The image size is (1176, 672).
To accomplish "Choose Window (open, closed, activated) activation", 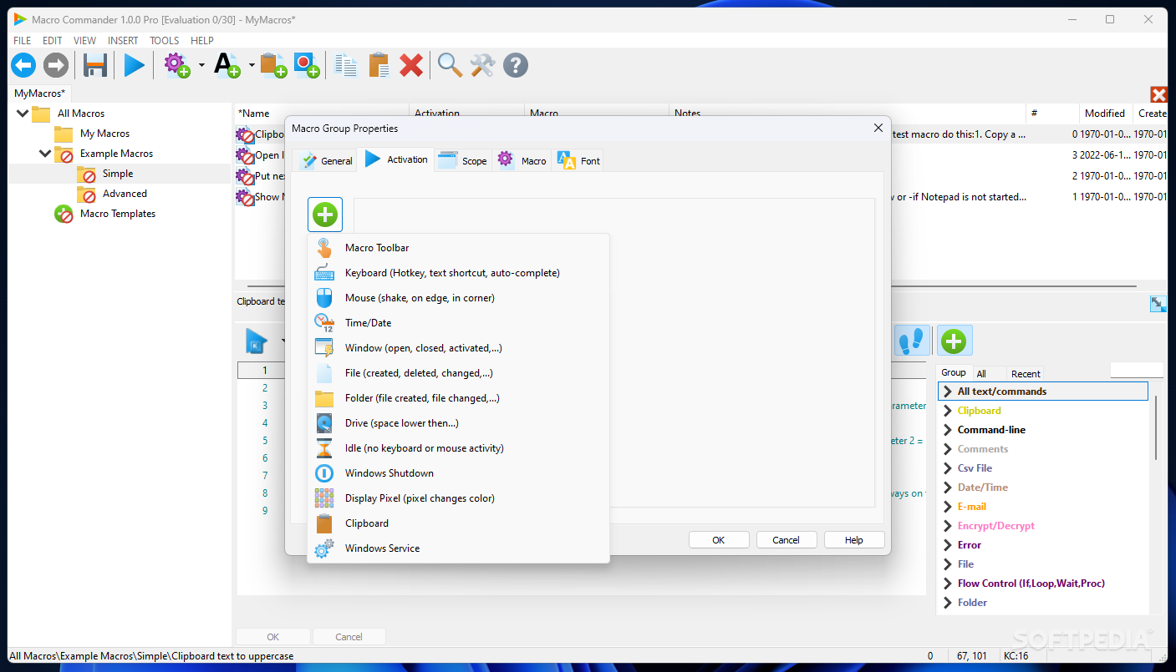I will (458, 348).
